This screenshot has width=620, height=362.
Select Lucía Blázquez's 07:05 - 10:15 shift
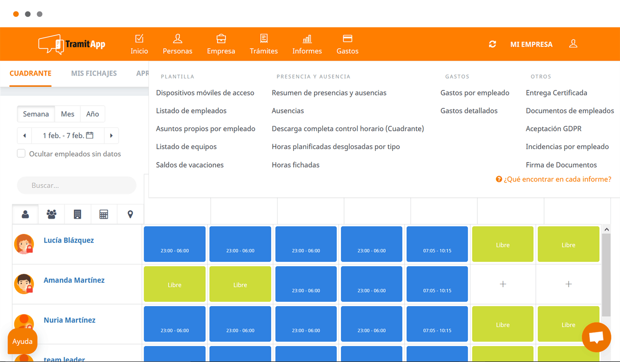tap(437, 244)
